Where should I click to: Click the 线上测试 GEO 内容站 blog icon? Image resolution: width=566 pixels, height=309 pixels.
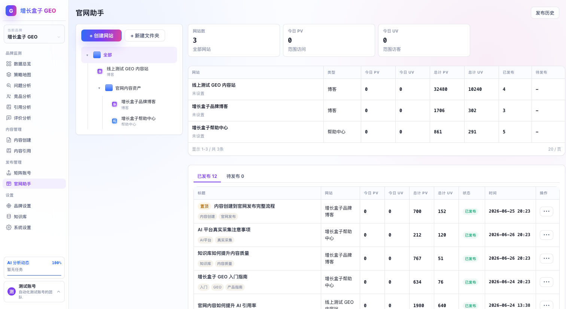(x=100, y=71)
